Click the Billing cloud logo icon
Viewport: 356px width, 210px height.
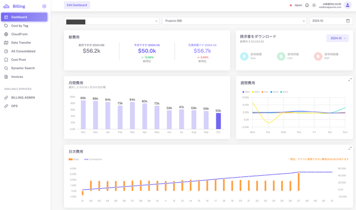[7, 7]
